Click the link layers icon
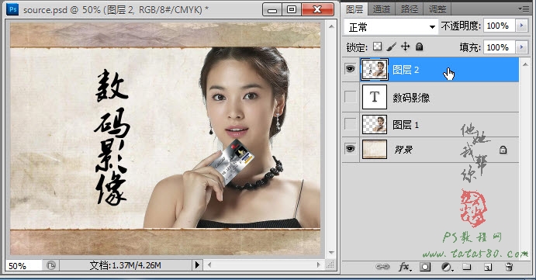This screenshot has height=280, width=536. [x=382, y=267]
